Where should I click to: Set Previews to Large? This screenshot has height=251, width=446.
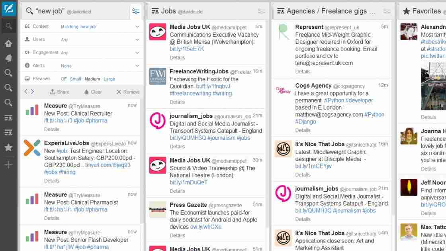[109, 79]
